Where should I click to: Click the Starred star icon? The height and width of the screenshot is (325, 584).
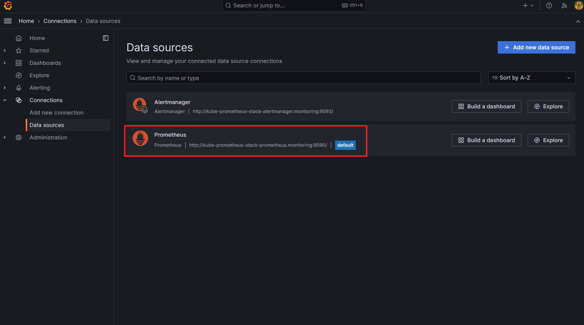pyautogui.click(x=19, y=50)
